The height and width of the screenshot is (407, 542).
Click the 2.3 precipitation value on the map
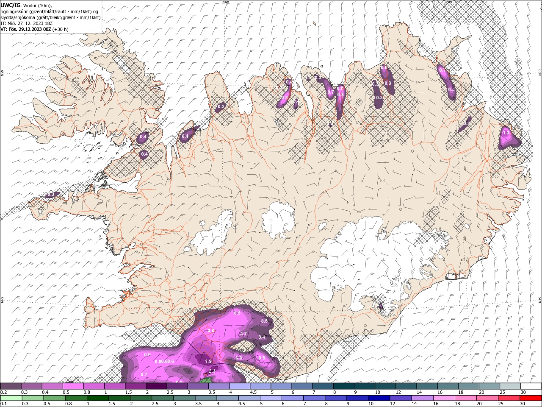[x=212, y=371]
